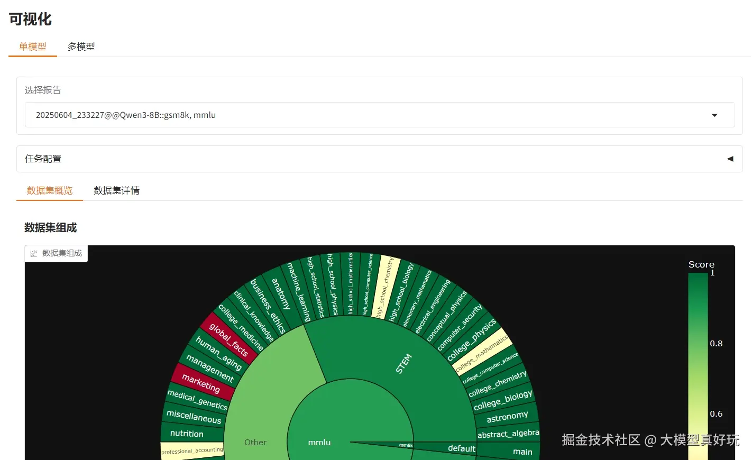Image resolution: width=752 pixels, height=460 pixels.
Task: Switch to the 单模型 tab
Action: [33, 47]
